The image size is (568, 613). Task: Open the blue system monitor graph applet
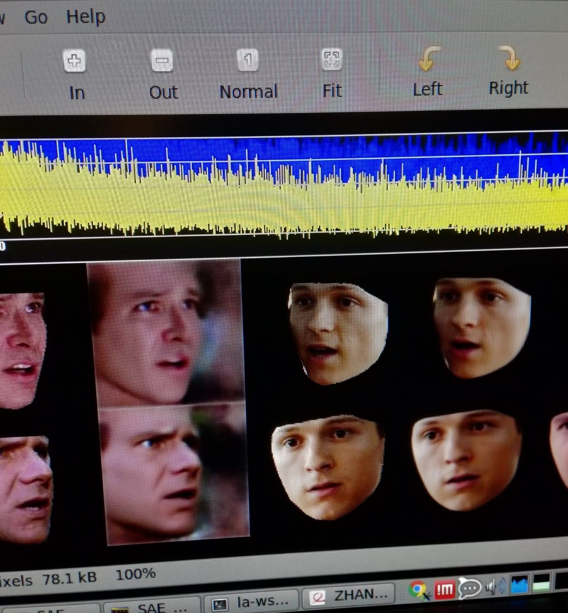519,584
